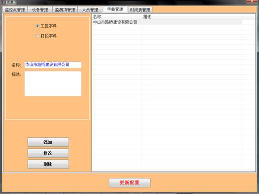Select the 工区字典 radio button
259x194 pixels.
click(x=38, y=26)
